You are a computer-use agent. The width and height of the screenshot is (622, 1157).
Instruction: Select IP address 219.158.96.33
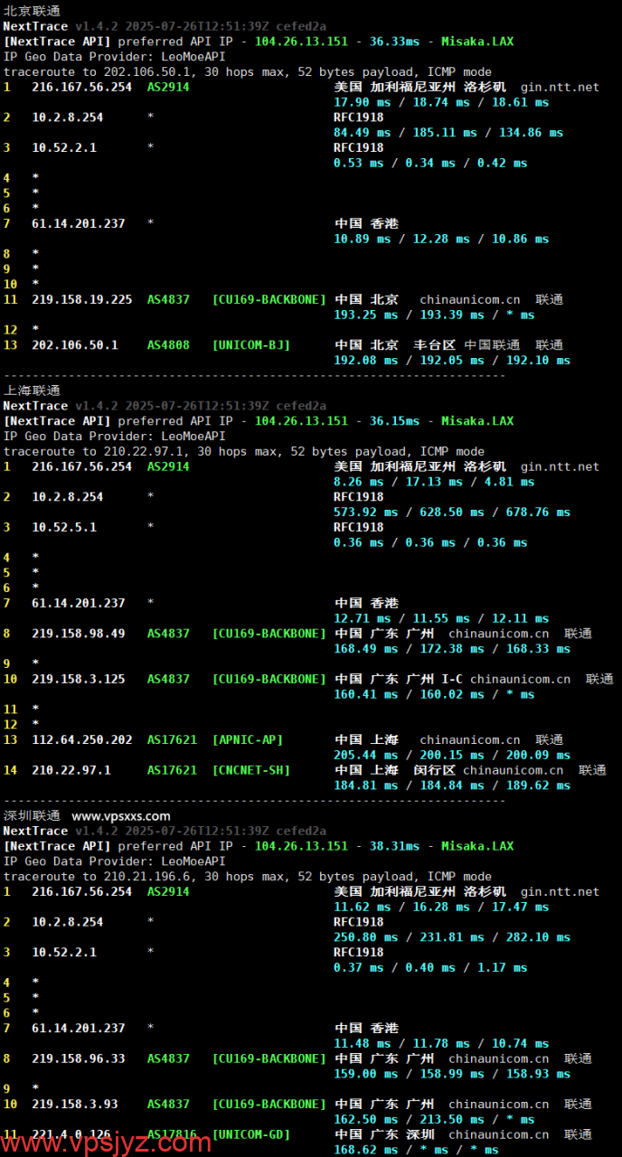[78, 1058]
